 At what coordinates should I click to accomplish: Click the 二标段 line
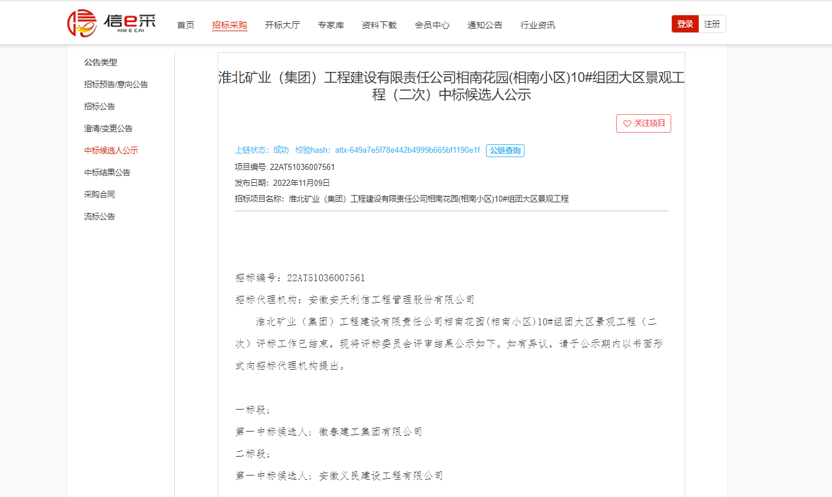click(x=253, y=454)
